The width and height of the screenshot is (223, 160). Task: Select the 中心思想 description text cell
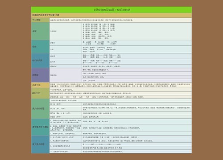click(120, 20)
